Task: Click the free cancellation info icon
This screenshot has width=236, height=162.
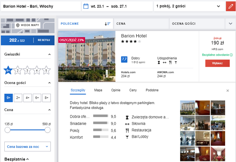Action: [231, 55]
